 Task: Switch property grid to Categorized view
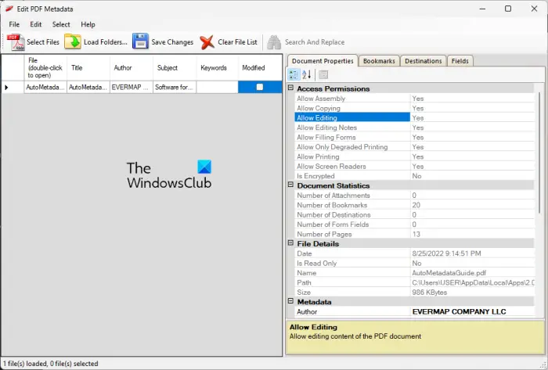point(294,74)
